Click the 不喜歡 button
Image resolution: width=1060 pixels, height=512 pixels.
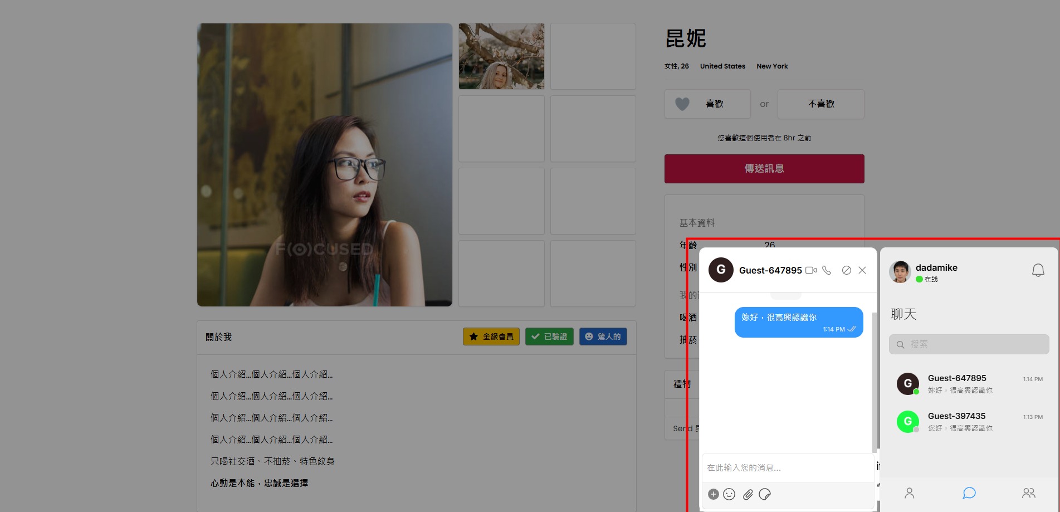point(820,104)
